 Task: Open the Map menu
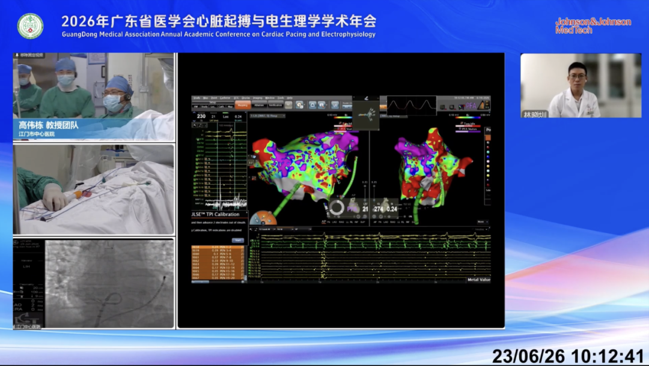(x=206, y=98)
